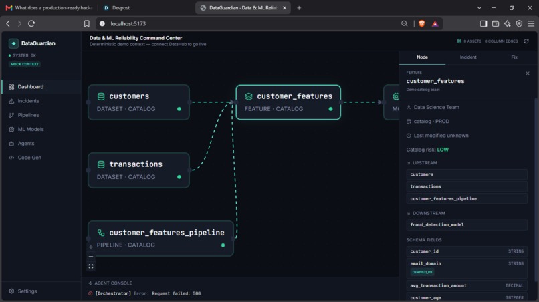Open browser zoom control icon
The image size is (539, 302).
[x=404, y=23]
